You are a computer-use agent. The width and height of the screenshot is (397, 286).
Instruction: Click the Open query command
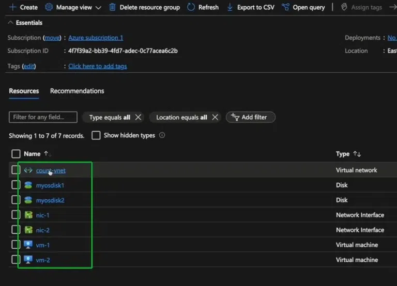pos(309,8)
